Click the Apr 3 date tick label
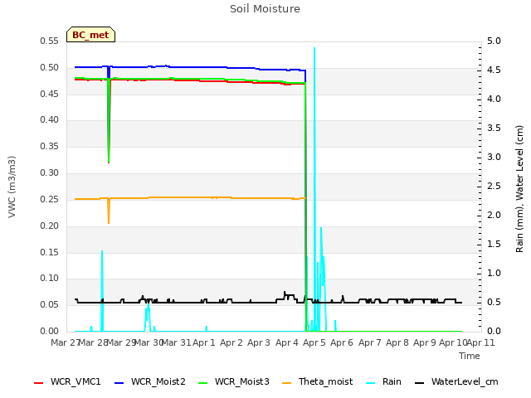This screenshot has height=398, width=531. [259, 342]
